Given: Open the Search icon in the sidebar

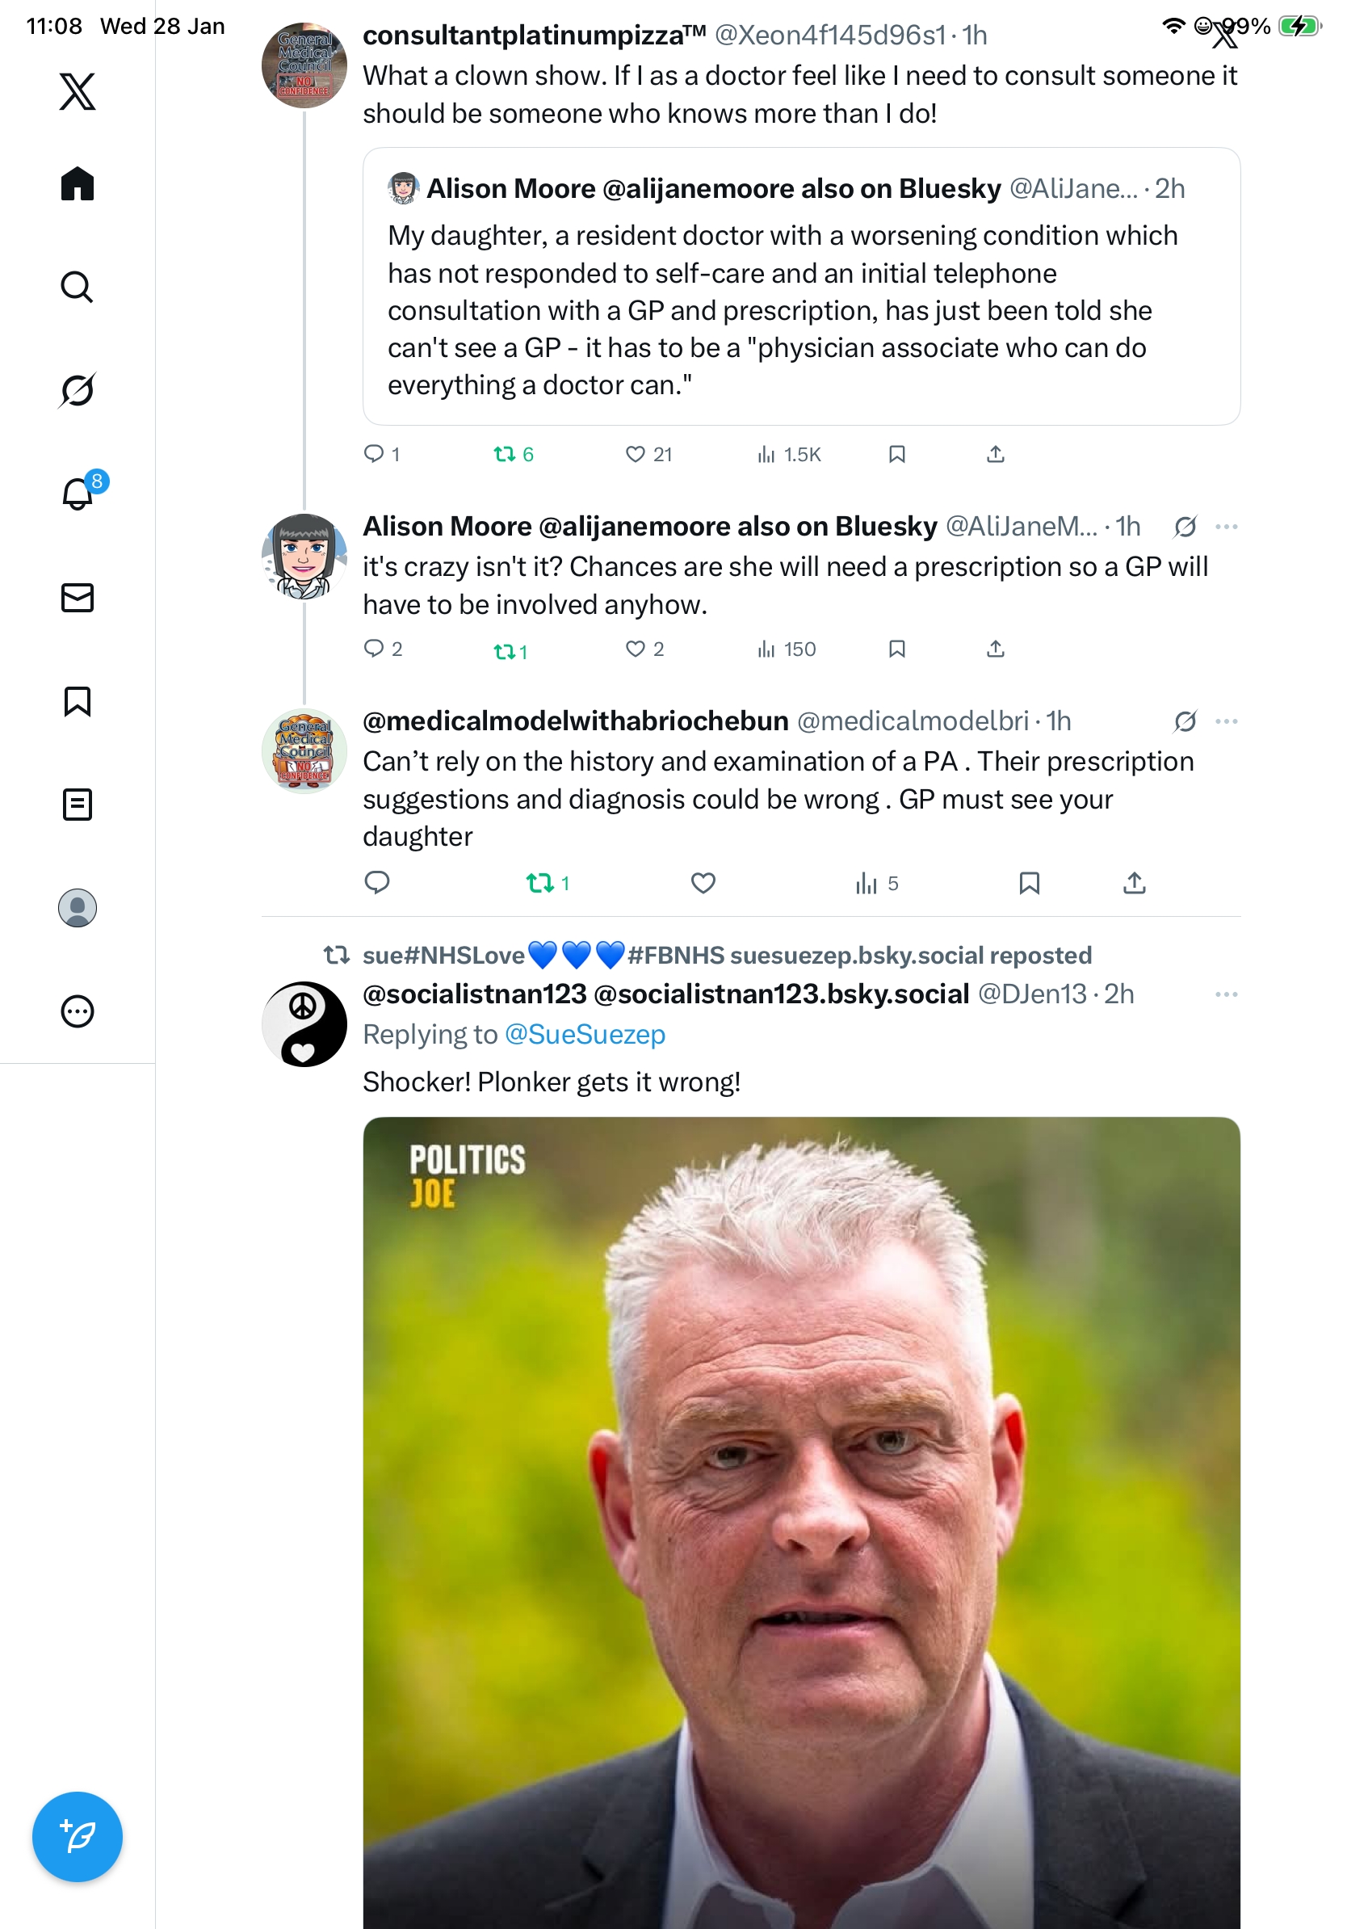Looking at the screenshot, I should pyautogui.click(x=78, y=288).
